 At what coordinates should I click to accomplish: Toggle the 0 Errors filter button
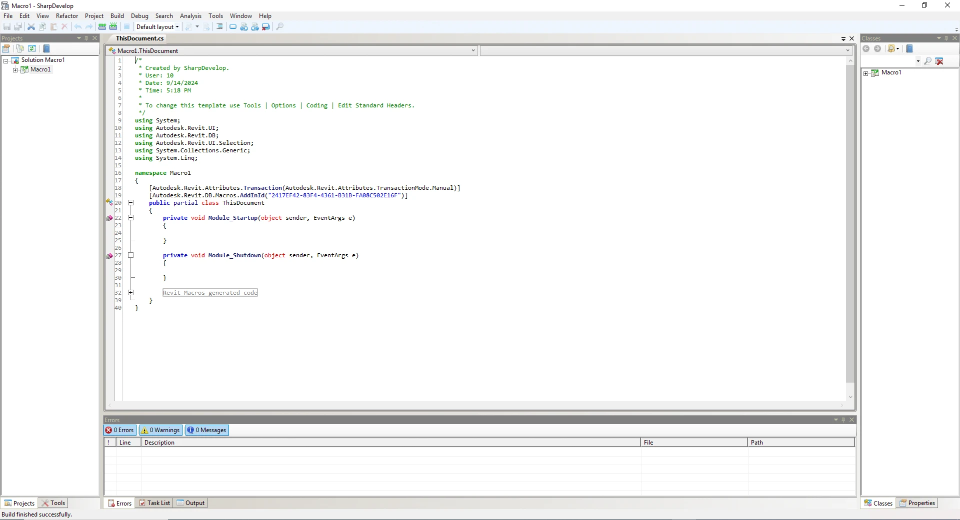[x=120, y=430]
